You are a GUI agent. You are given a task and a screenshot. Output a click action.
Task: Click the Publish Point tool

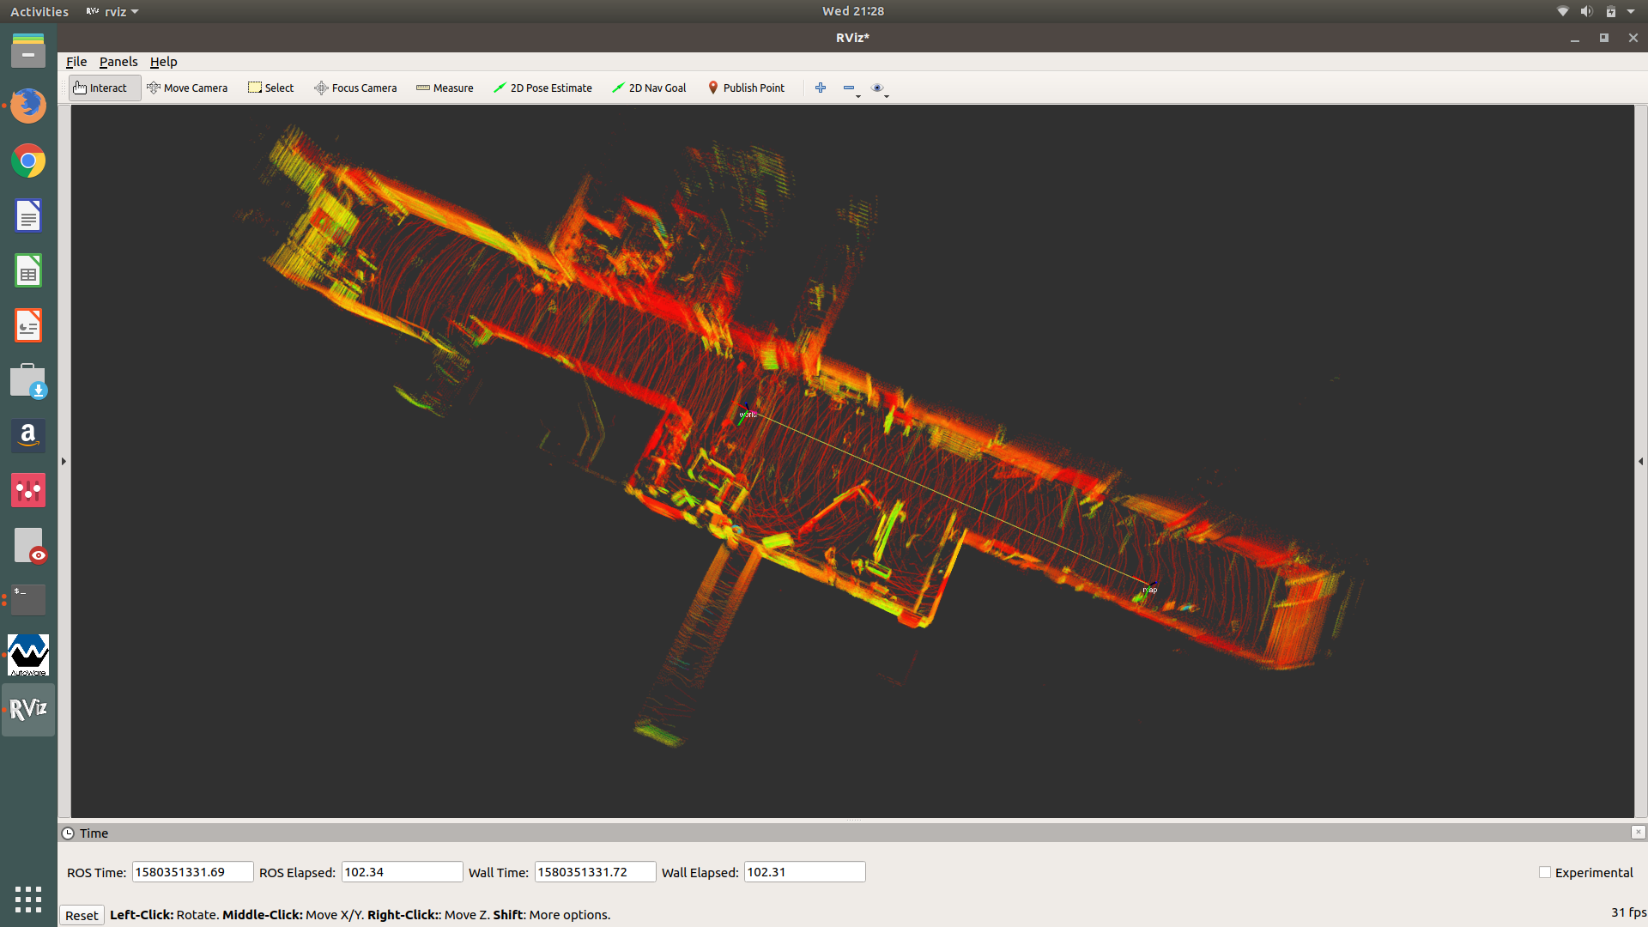point(746,88)
